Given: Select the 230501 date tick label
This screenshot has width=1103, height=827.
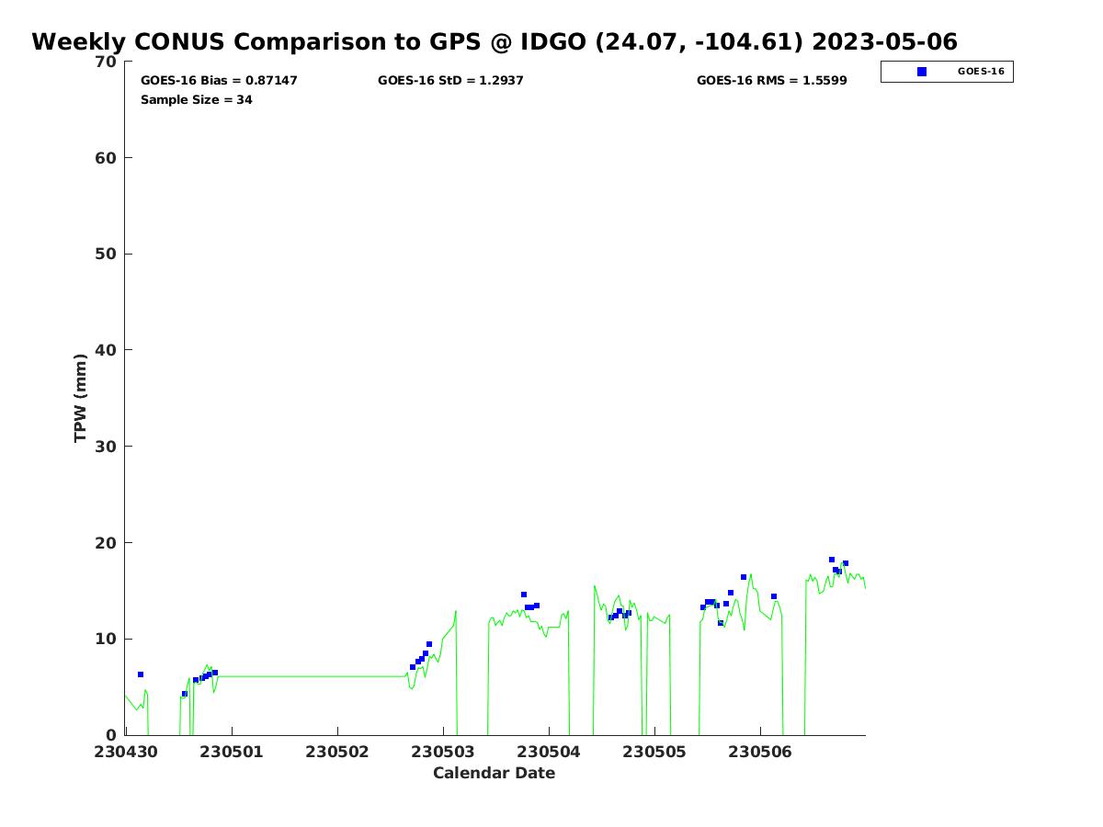Looking at the screenshot, I should pos(232,752).
